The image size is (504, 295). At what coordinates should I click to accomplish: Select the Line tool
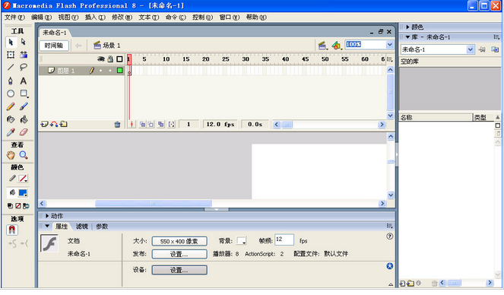[x=11, y=67]
